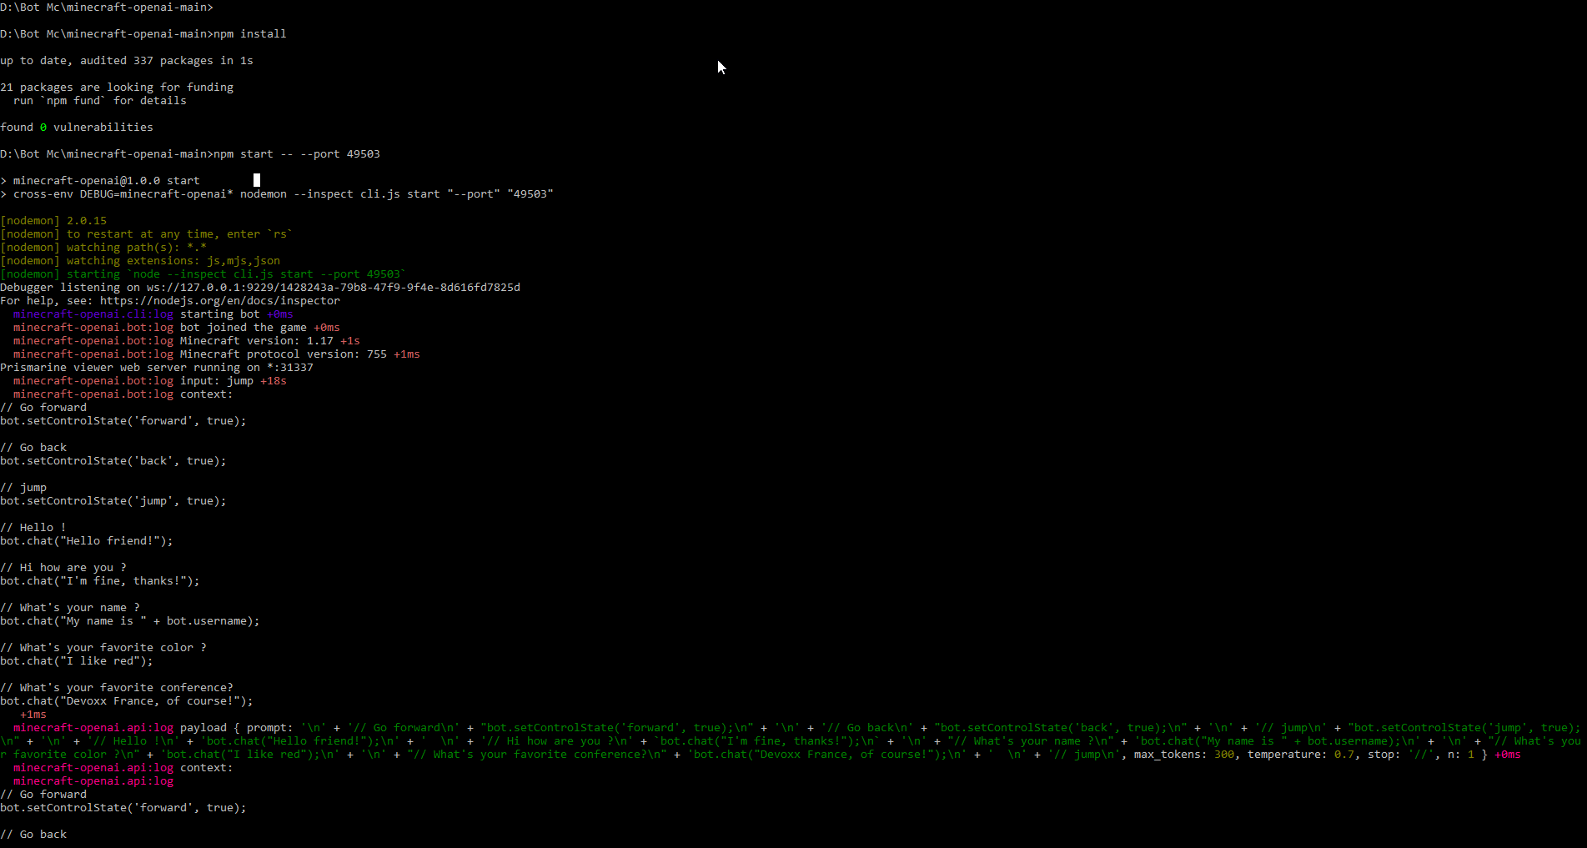Click 'up to date, audited 337 packages' line
Viewport: 1587px width, 848px height.
coord(127,60)
